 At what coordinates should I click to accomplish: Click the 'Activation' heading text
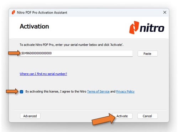tap(34, 26)
